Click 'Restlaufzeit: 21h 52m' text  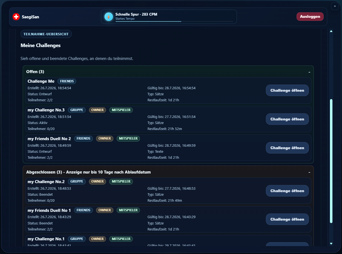(x=165, y=129)
